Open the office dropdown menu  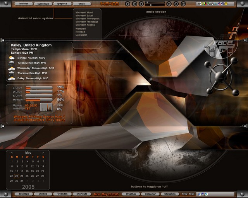[81, 4]
